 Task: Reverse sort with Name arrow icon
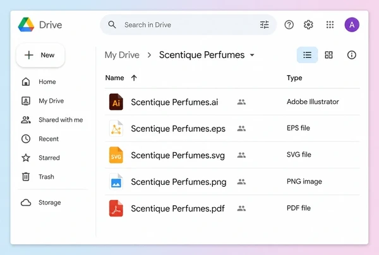point(134,78)
